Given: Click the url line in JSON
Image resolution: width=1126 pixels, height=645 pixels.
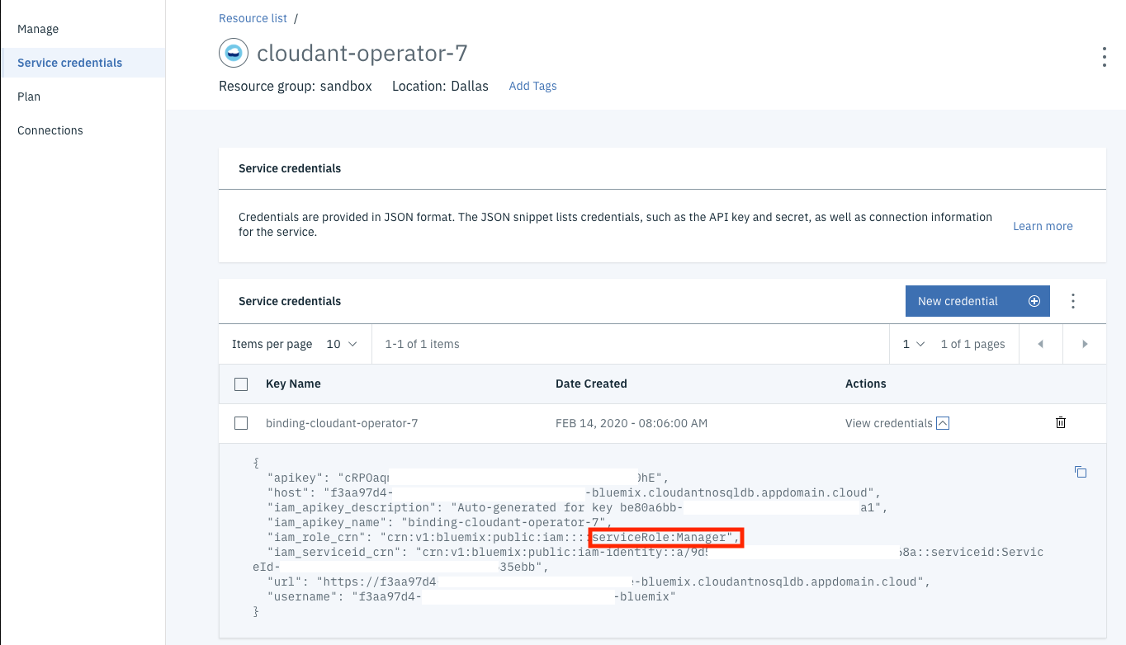Looking at the screenshot, I should click(598, 581).
